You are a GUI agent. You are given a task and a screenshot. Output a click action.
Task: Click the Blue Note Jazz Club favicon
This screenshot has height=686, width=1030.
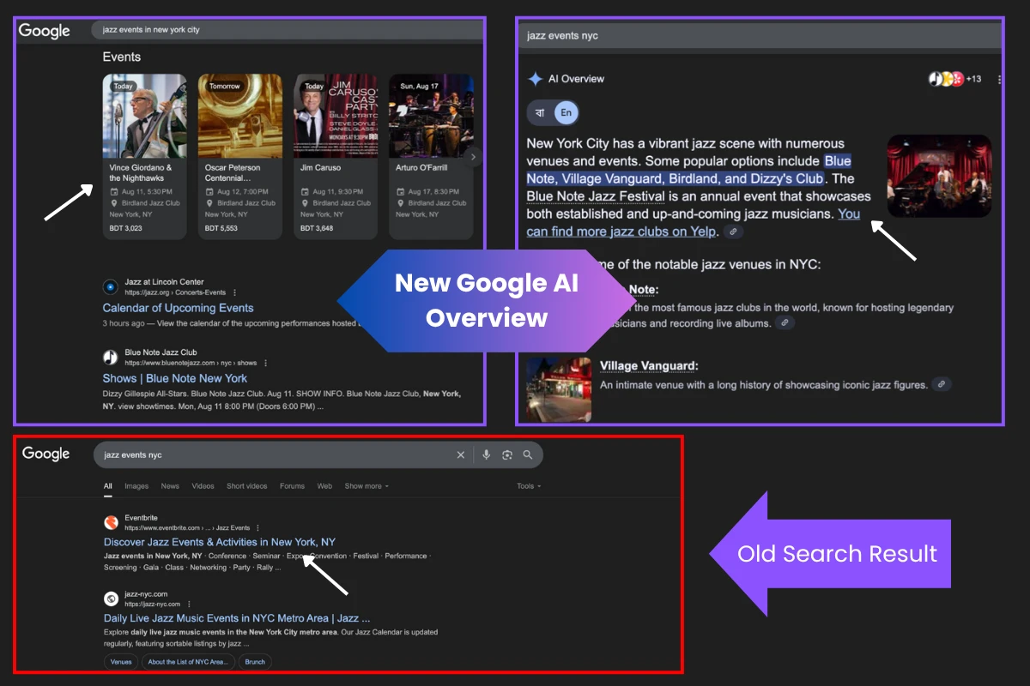pos(110,357)
